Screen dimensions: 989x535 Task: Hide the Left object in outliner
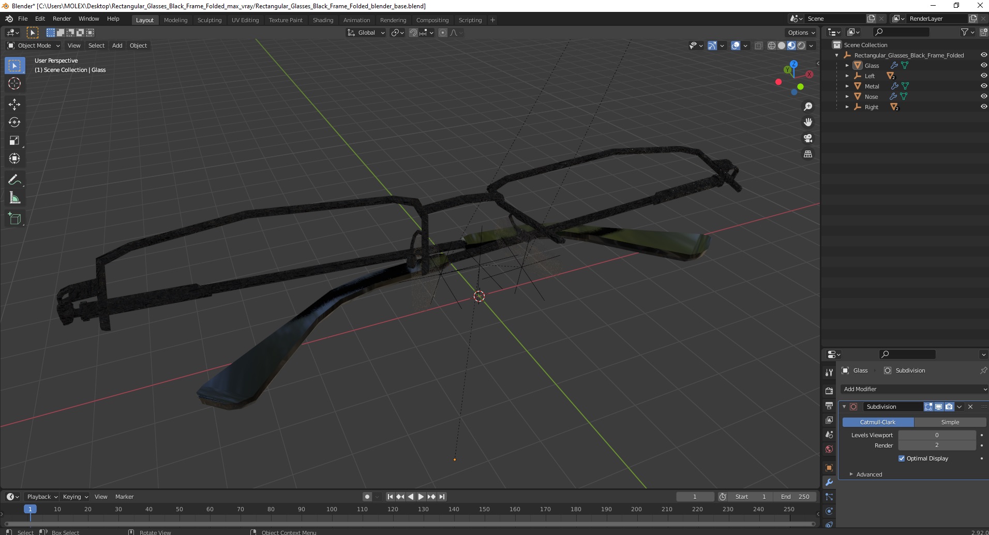click(x=983, y=76)
